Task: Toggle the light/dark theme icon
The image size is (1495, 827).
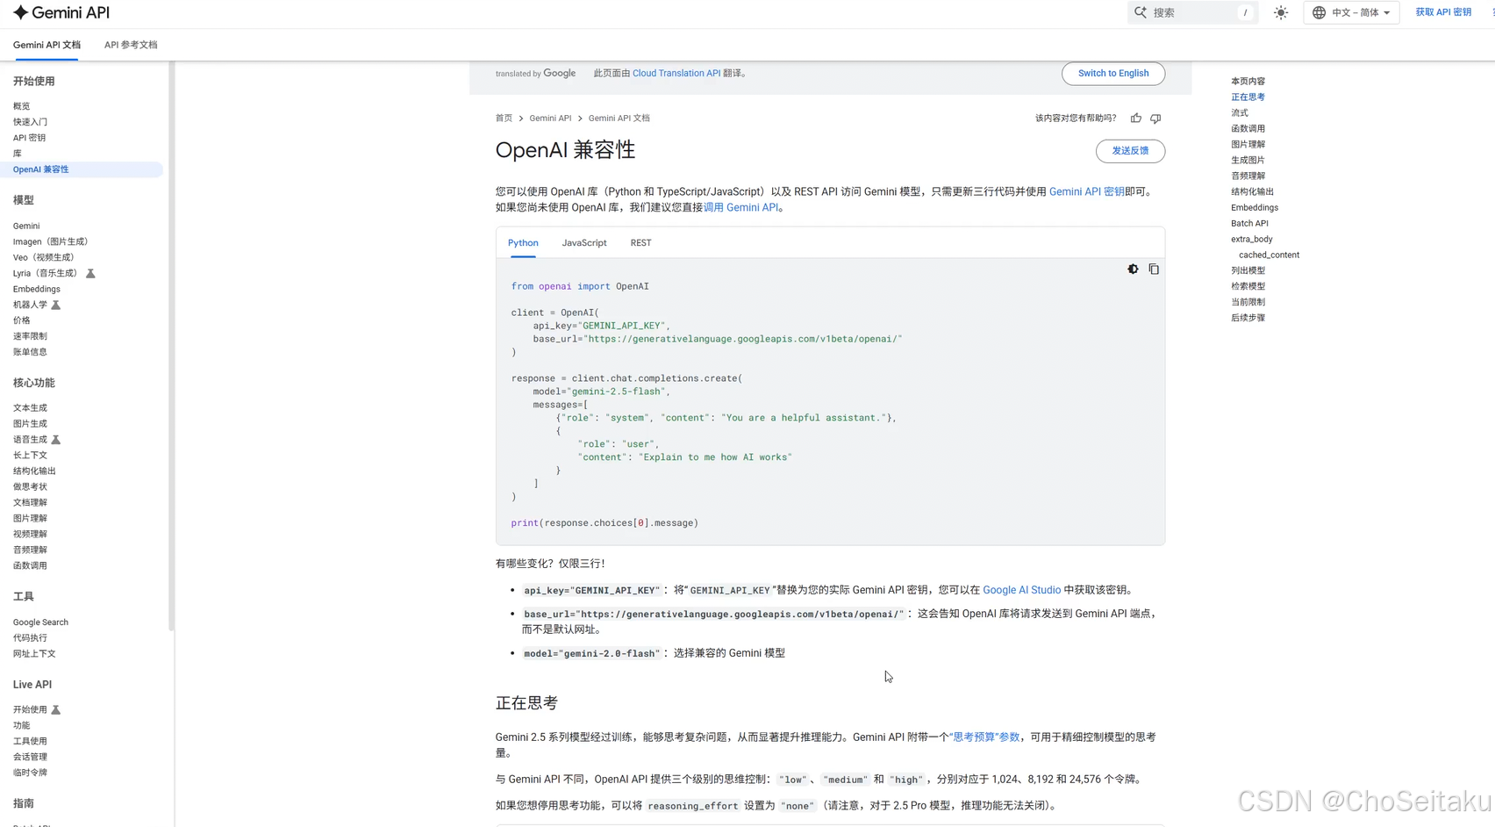Action: (x=1281, y=12)
